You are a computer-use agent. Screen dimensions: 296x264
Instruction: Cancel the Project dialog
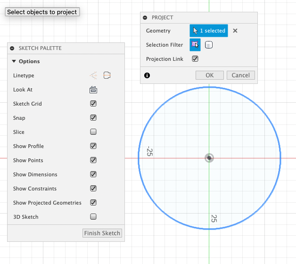click(241, 75)
